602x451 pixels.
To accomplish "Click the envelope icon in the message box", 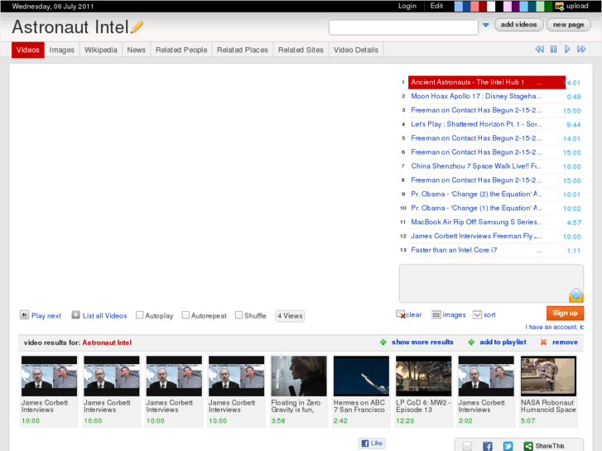I will [576, 295].
